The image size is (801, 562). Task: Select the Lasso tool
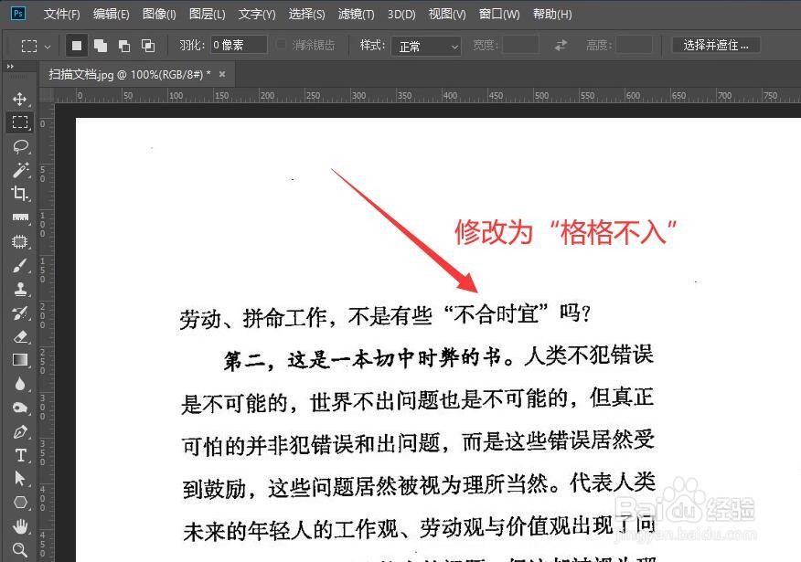(20, 146)
